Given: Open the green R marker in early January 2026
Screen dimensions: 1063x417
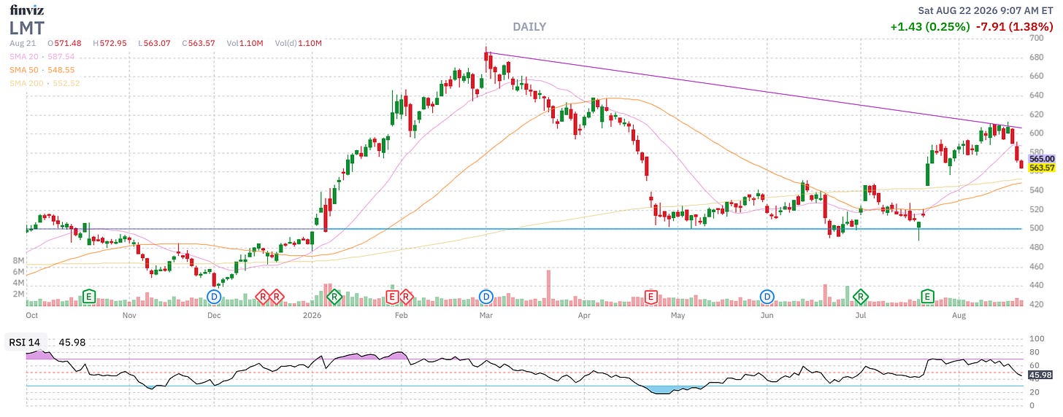Looking at the screenshot, I should point(334,297).
